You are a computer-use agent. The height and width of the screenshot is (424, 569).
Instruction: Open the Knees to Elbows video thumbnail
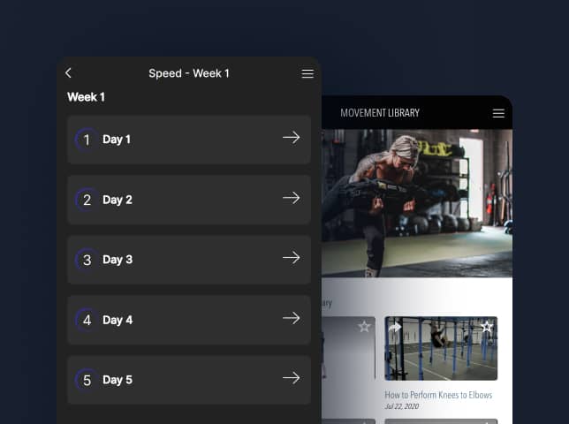tap(441, 349)
